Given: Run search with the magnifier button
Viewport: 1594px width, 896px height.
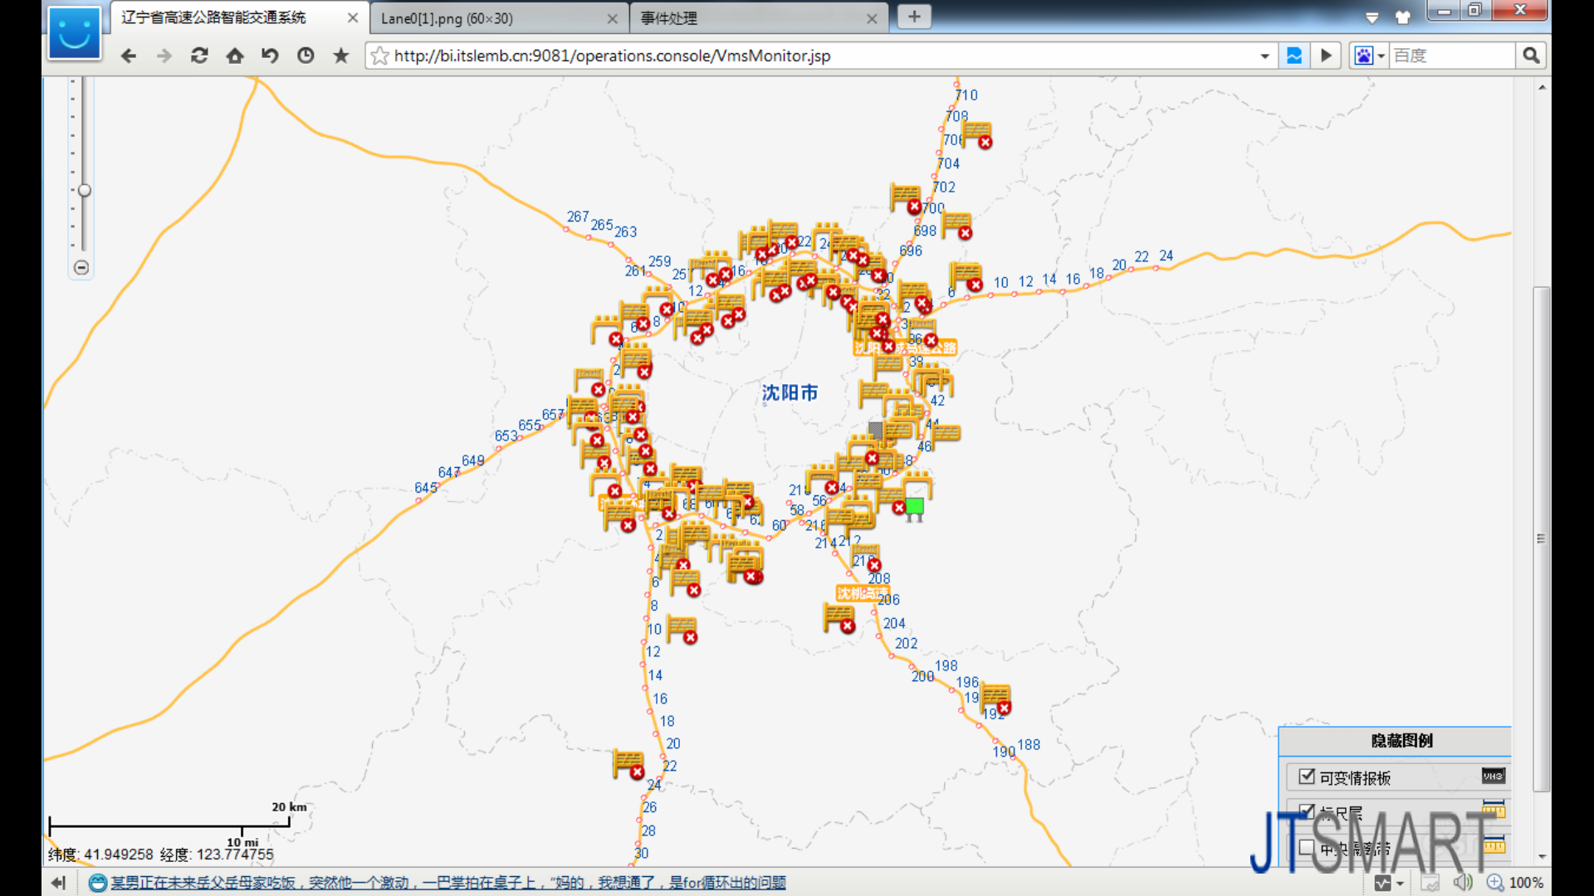Looking at the screenshot, I should 1531,56.
